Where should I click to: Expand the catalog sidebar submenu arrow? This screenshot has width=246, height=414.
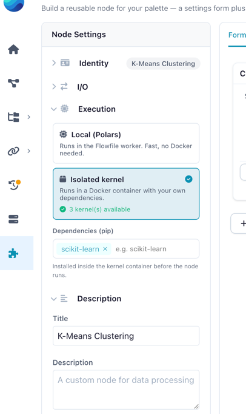click(x=28, y=117)
